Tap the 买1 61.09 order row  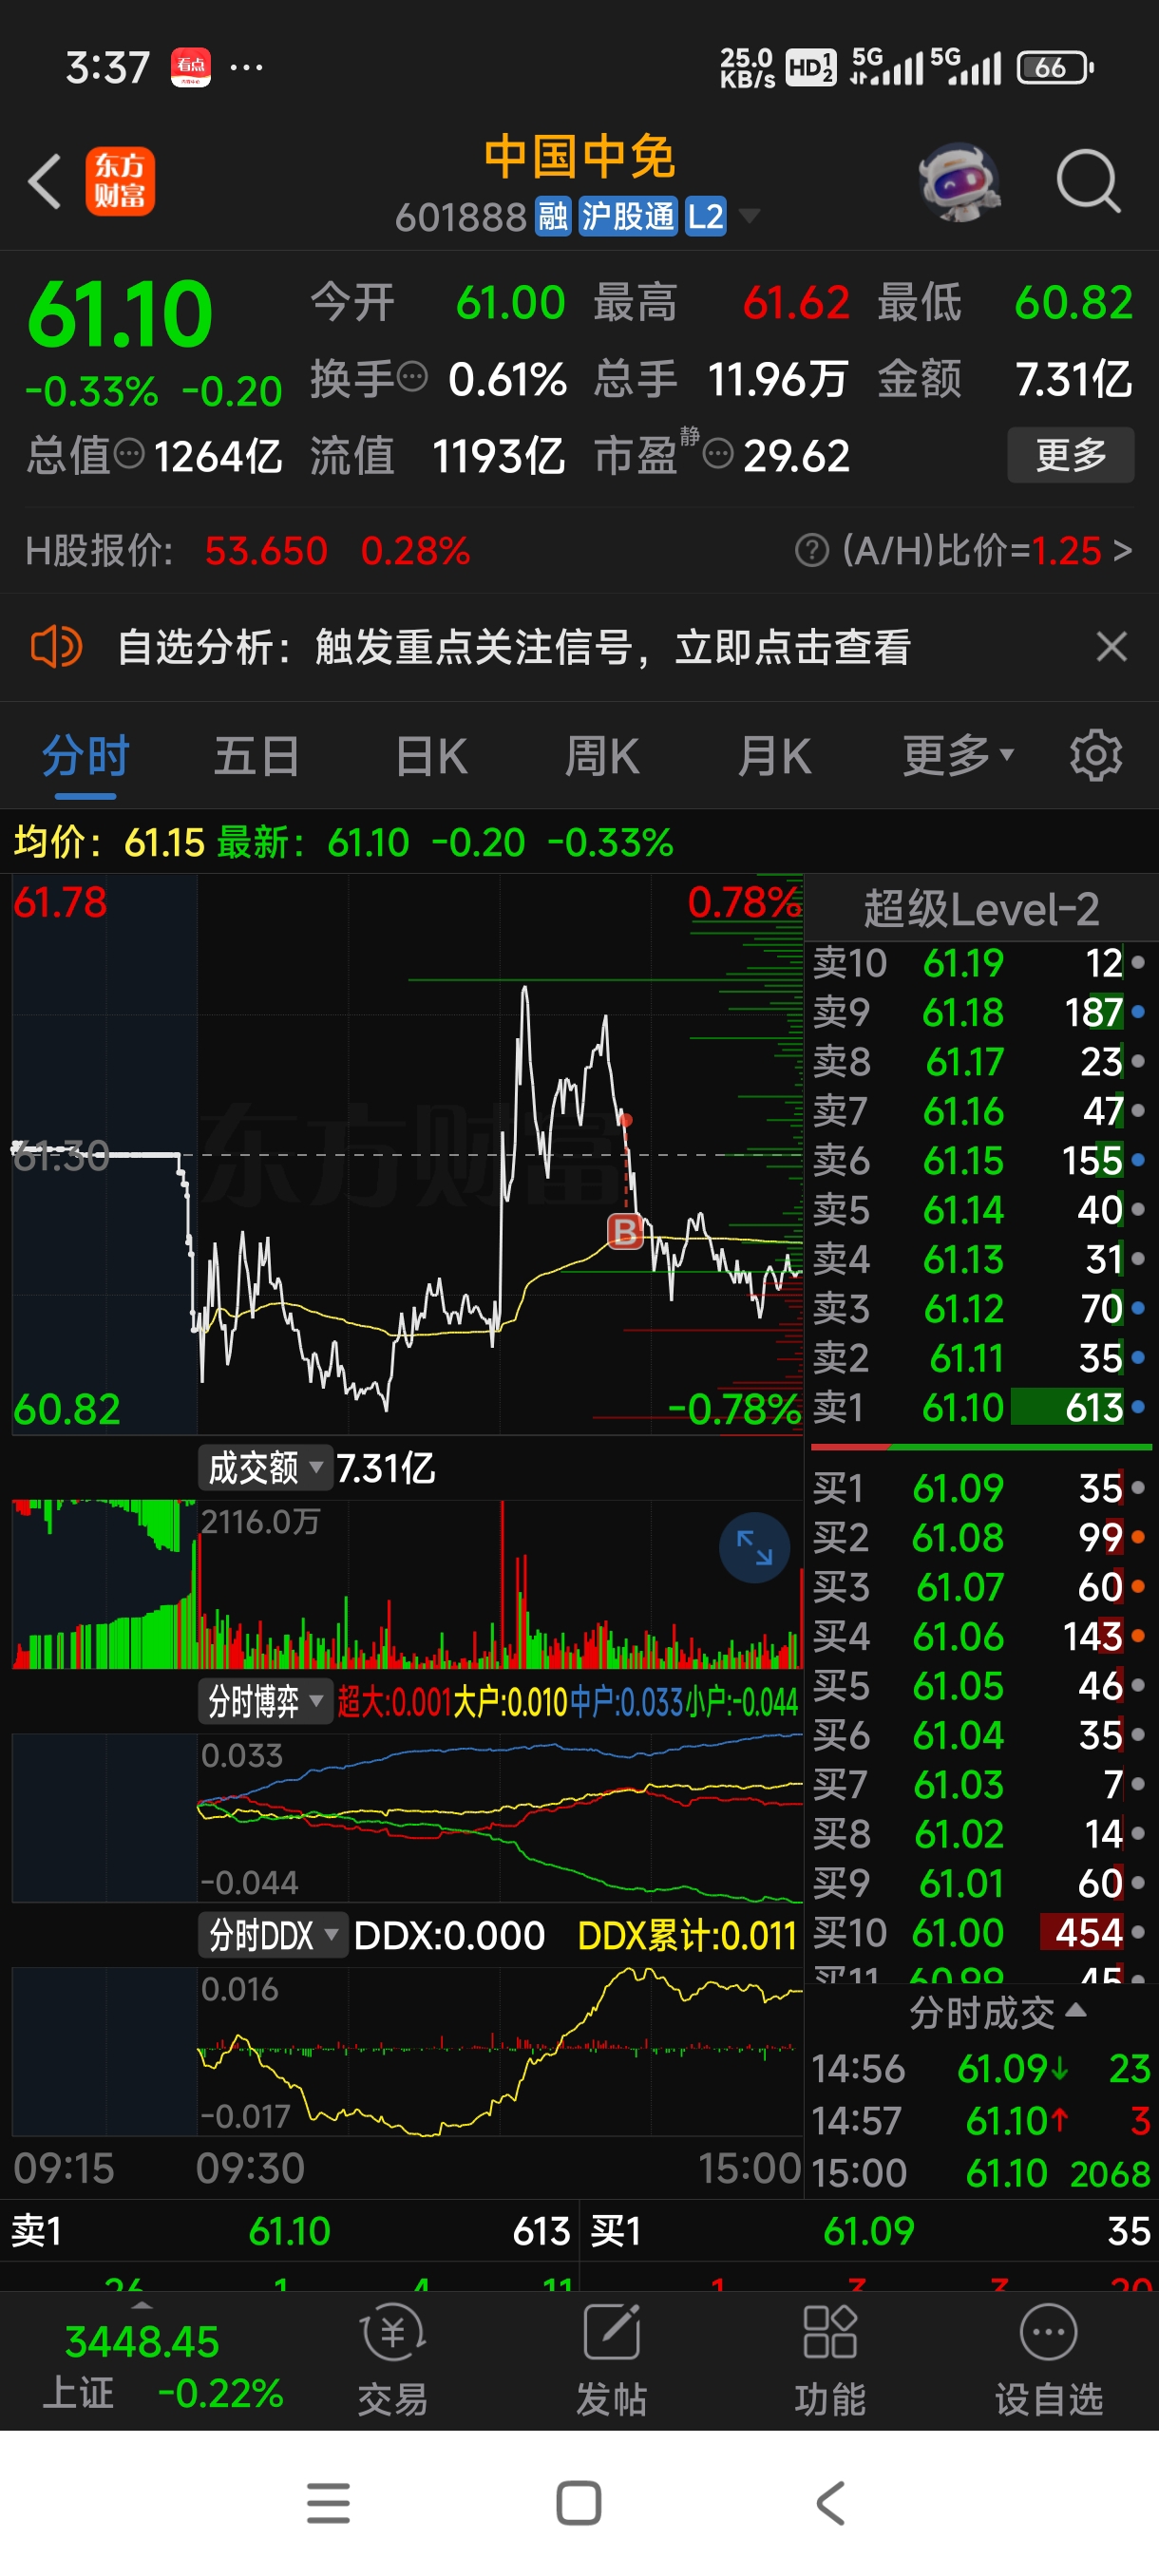981,1488
